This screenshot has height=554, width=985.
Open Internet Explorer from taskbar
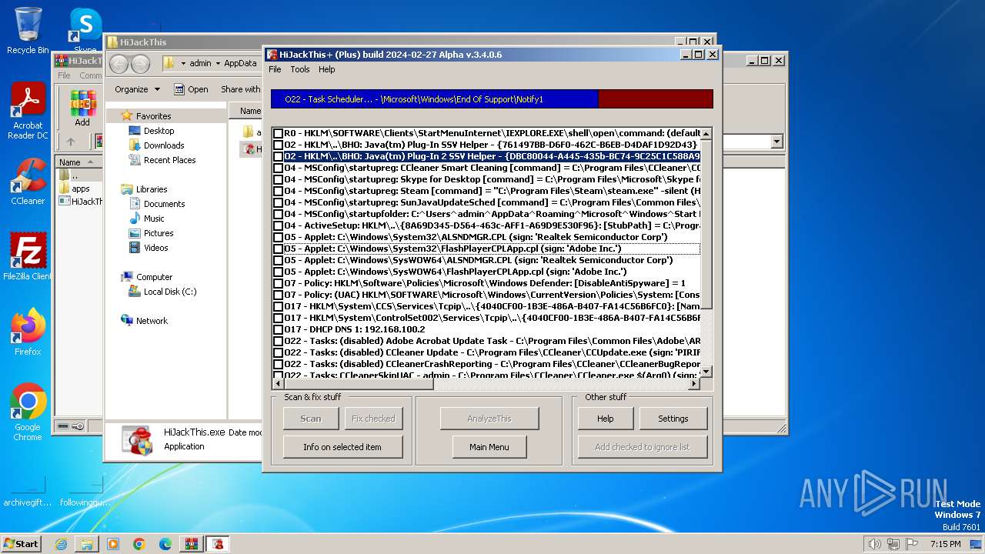point(61,544)
